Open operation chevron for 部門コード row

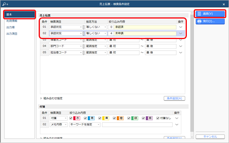181,46
